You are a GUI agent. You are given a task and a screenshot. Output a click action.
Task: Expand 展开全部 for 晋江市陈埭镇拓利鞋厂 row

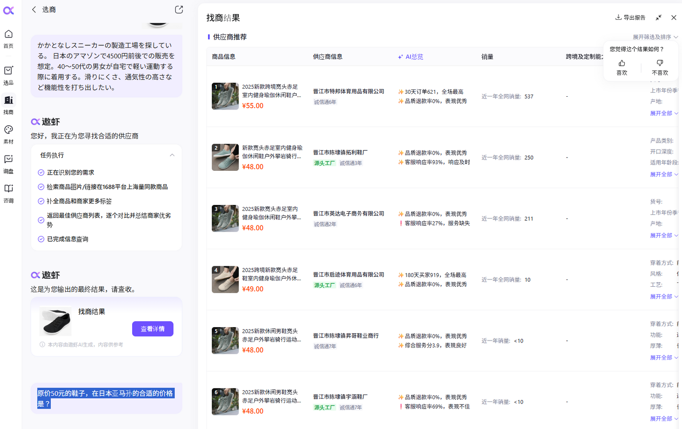663,174
